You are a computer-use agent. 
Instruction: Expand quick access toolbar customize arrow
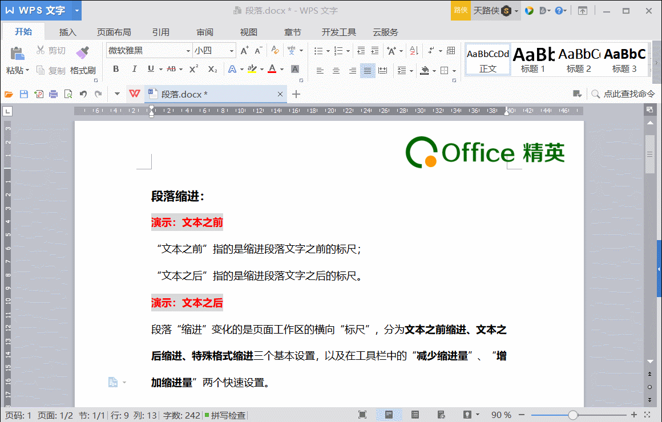coord(117,94)
